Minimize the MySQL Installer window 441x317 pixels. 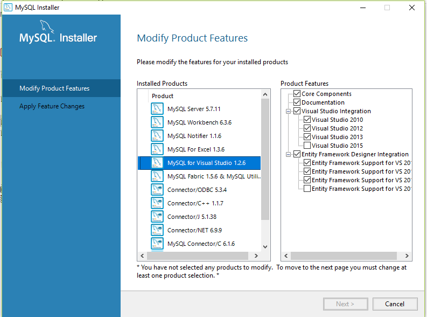(x=363, y=8)
